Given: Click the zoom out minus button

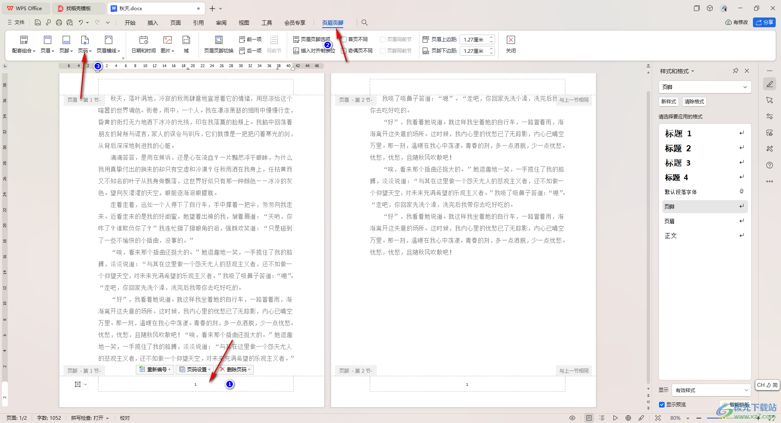Looking at the screenshot, I should coord(698,418).
